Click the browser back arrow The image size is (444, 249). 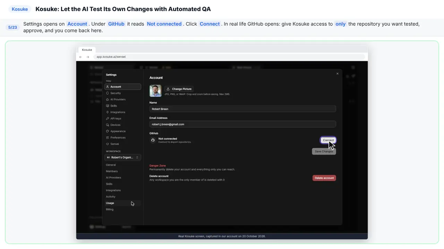[80, 57]
